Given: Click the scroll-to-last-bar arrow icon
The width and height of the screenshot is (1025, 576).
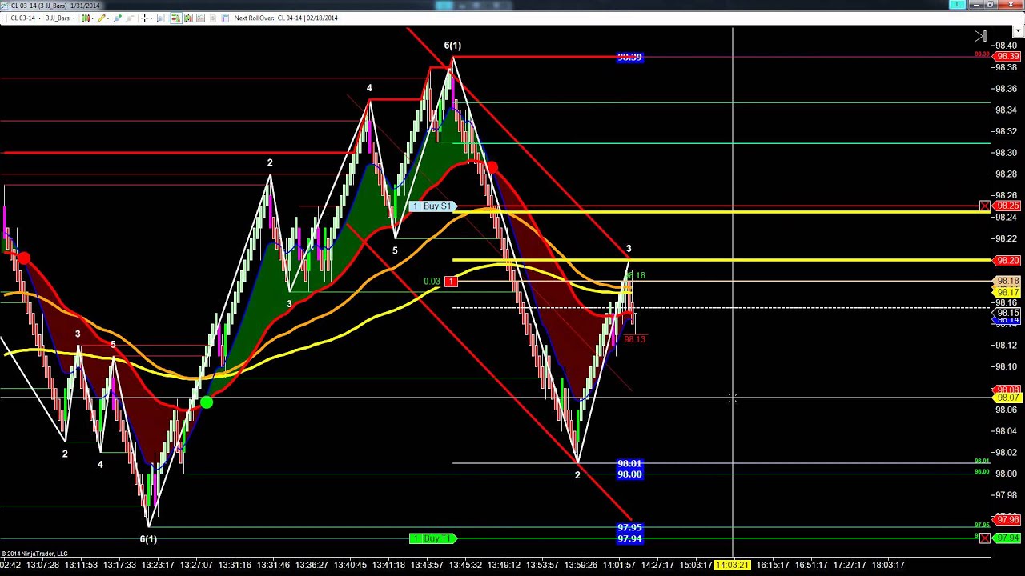Looking at the screenshot, I should (x=980, y=36).
